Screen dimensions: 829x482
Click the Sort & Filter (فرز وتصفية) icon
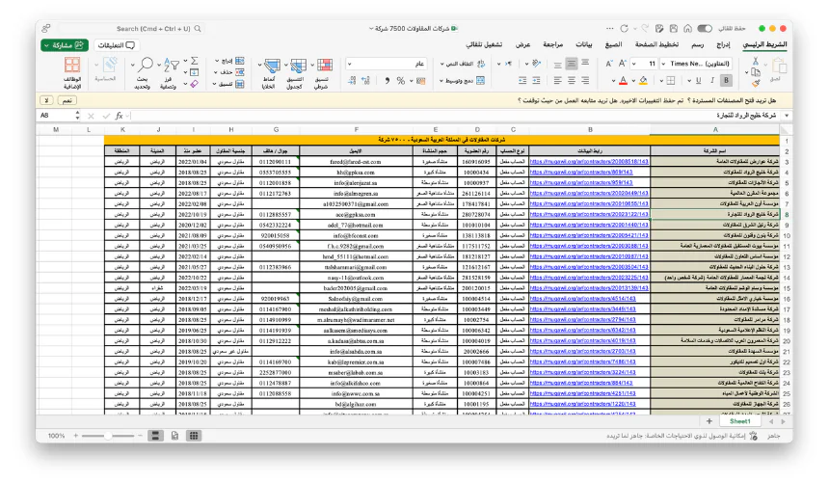point(170,67)
